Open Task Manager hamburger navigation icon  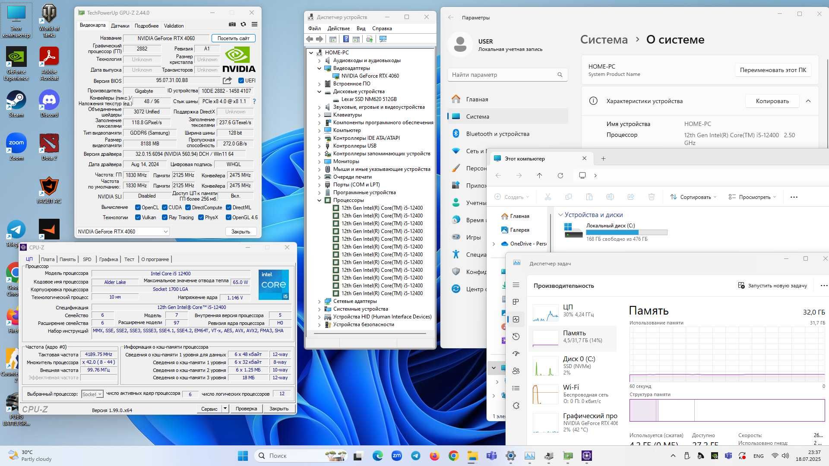pyautogui.click(x=516, y=285)
